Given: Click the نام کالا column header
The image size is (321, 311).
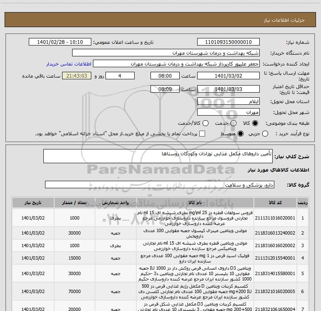Looking at the screenshot, I should [x=195, y=202].
